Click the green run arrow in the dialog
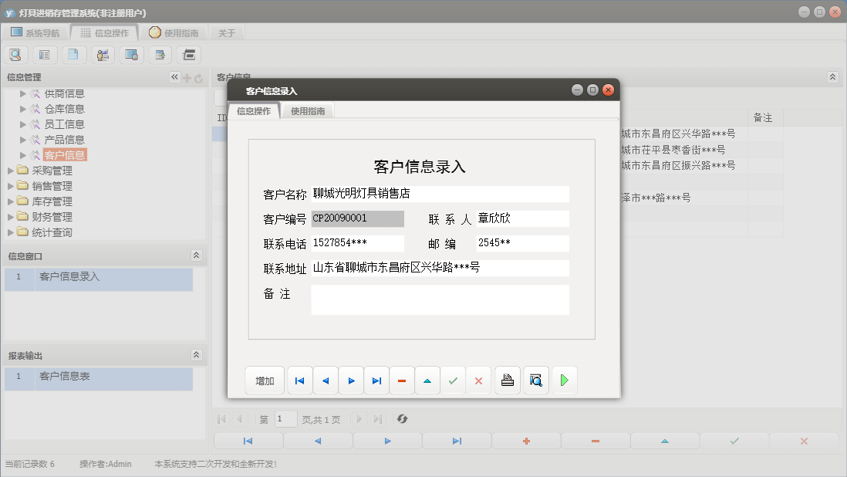Viewport: 847px width, 477px height. [x=564, y=380]
